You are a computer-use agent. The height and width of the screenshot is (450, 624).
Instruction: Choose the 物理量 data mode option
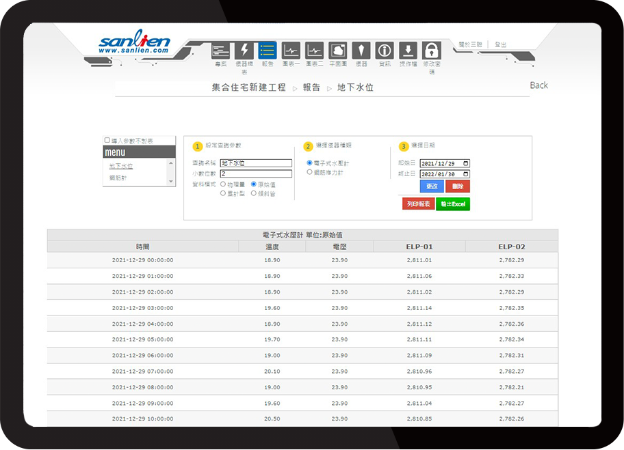pyautogui.click(x=223, y=183)
